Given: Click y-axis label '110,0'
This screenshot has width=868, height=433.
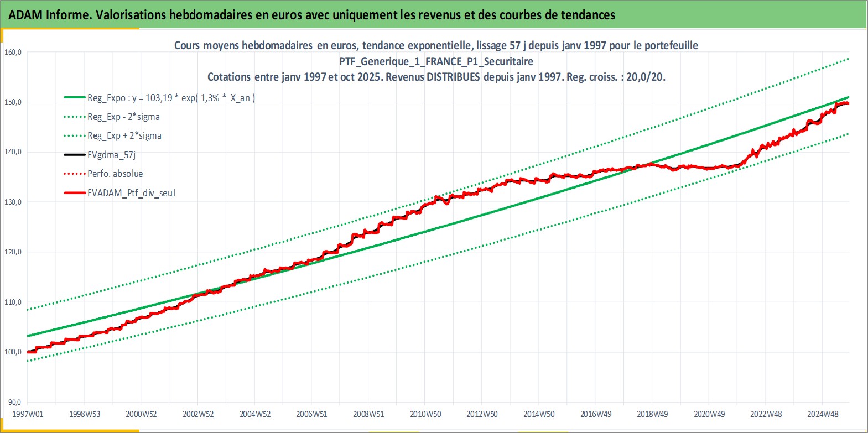Looking at the screenshot, I should [13, 302].
